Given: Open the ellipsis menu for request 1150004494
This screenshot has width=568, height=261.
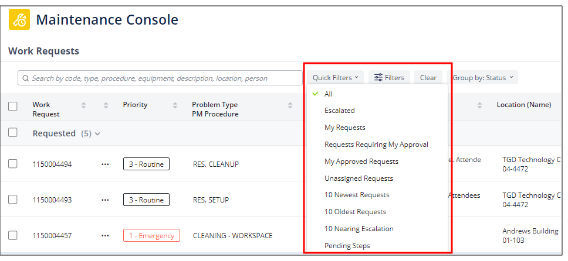Looking at the screenshot, I should coord(105,164).
